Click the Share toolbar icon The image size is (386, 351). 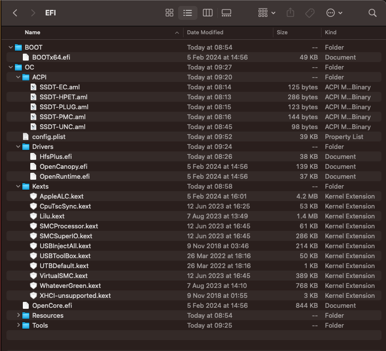pos(290,13)
